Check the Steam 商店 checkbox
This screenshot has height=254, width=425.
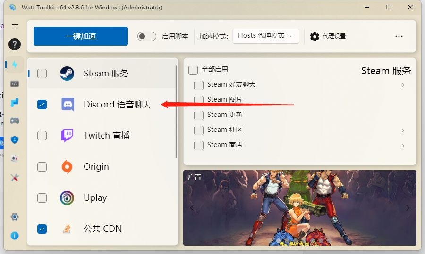199,146
